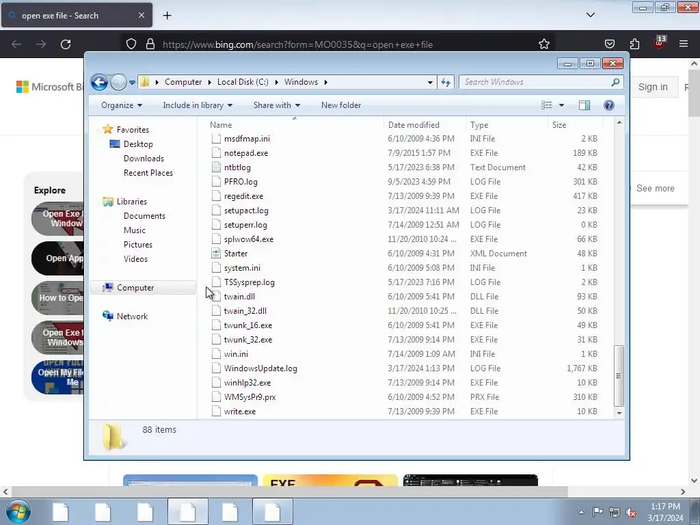Open recent locations dropdown beside navigation arrows
The image size is (700, 525).
pos(132,83)
